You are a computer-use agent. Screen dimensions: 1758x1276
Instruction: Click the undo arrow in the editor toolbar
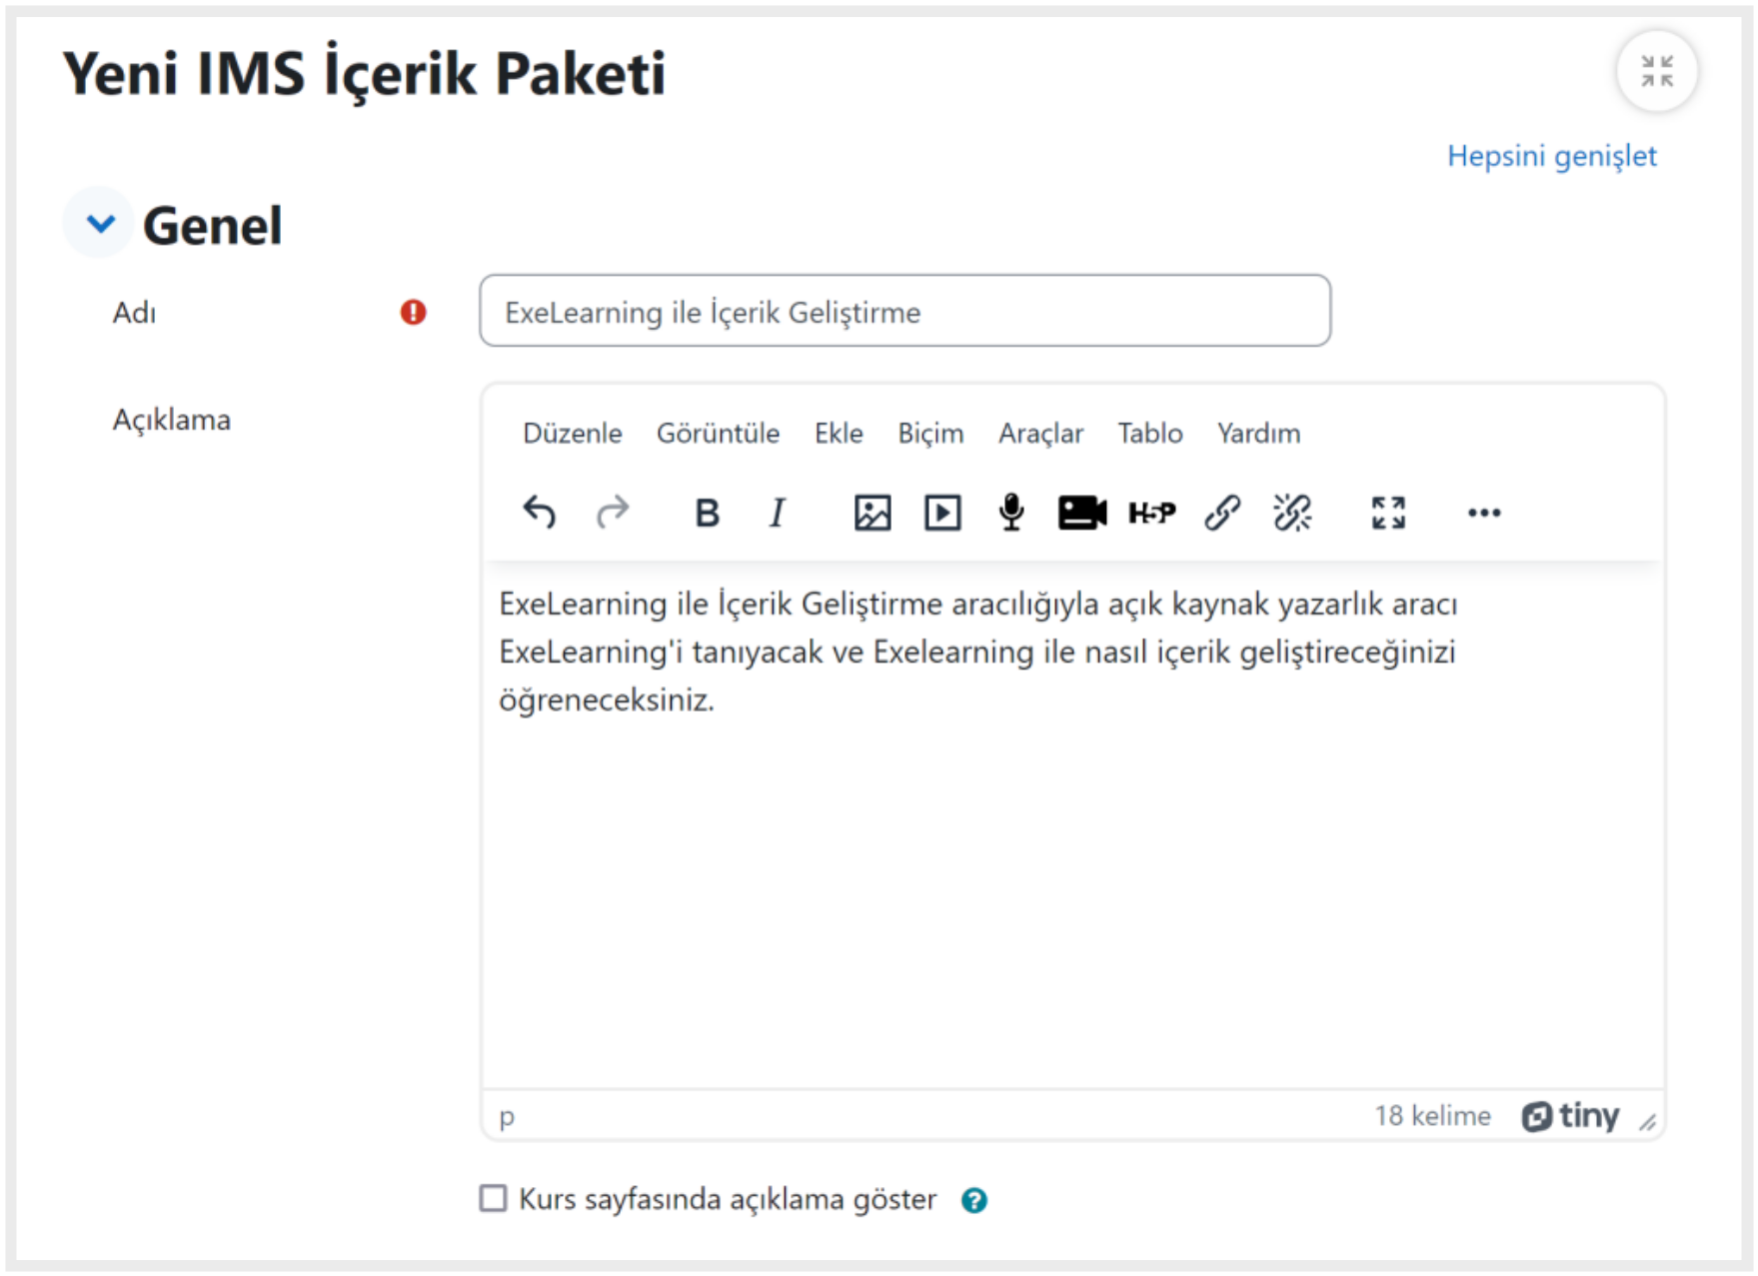pyautogui.click(x=540, y=513)
